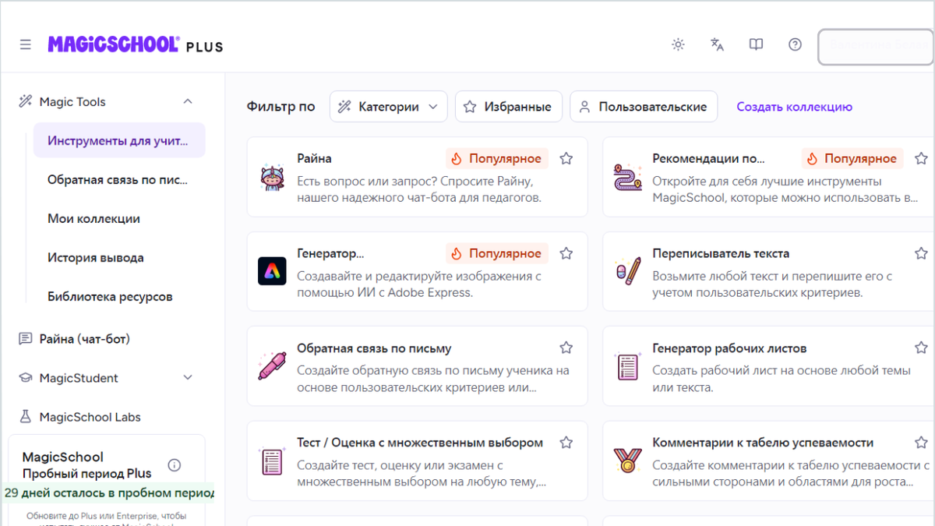935x526 pixels.
Task: Collapse the Magic Tools section chevron
Action: pyautogui.click(x=187, y=101)
